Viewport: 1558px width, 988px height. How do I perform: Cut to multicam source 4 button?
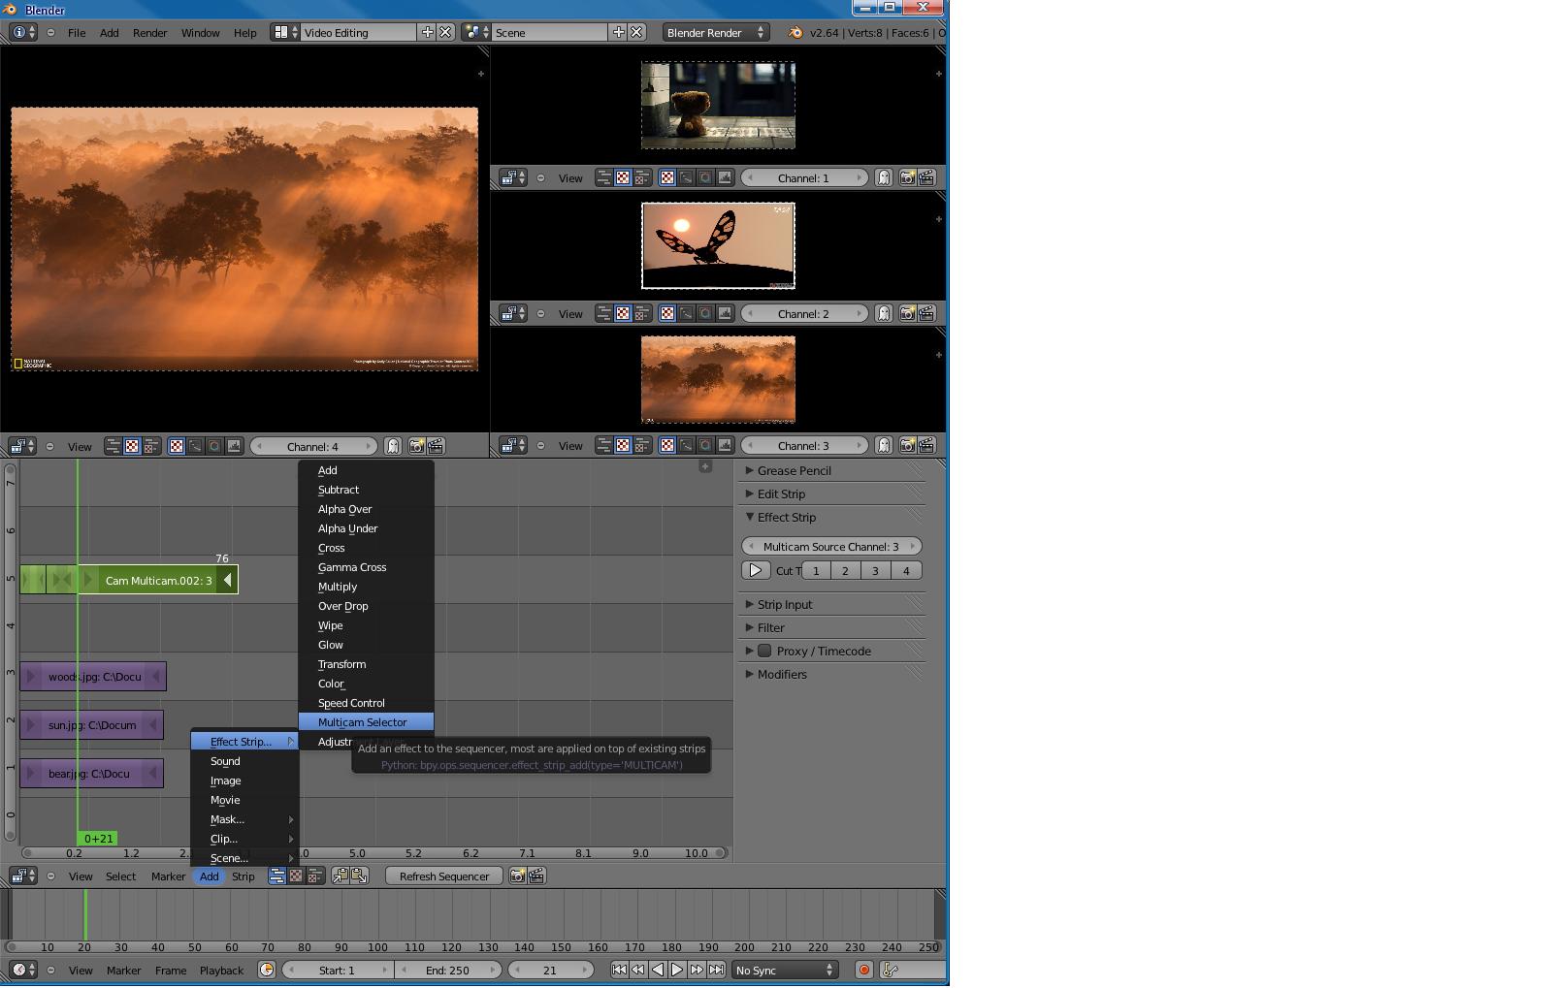coord(906,571)
